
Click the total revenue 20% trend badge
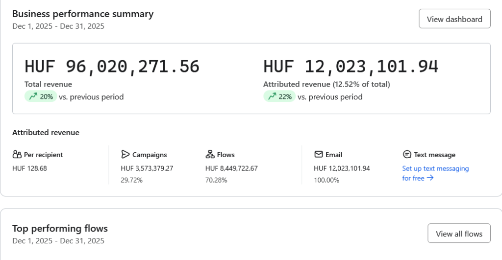coord(41,96)
